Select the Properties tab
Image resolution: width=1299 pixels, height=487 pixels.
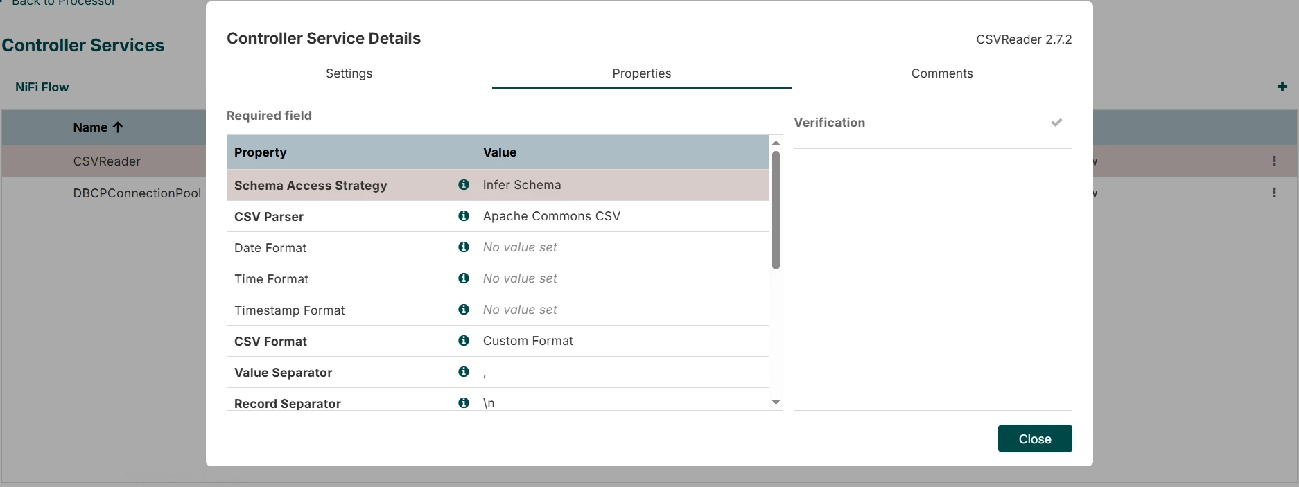click(x=642, y=73)
